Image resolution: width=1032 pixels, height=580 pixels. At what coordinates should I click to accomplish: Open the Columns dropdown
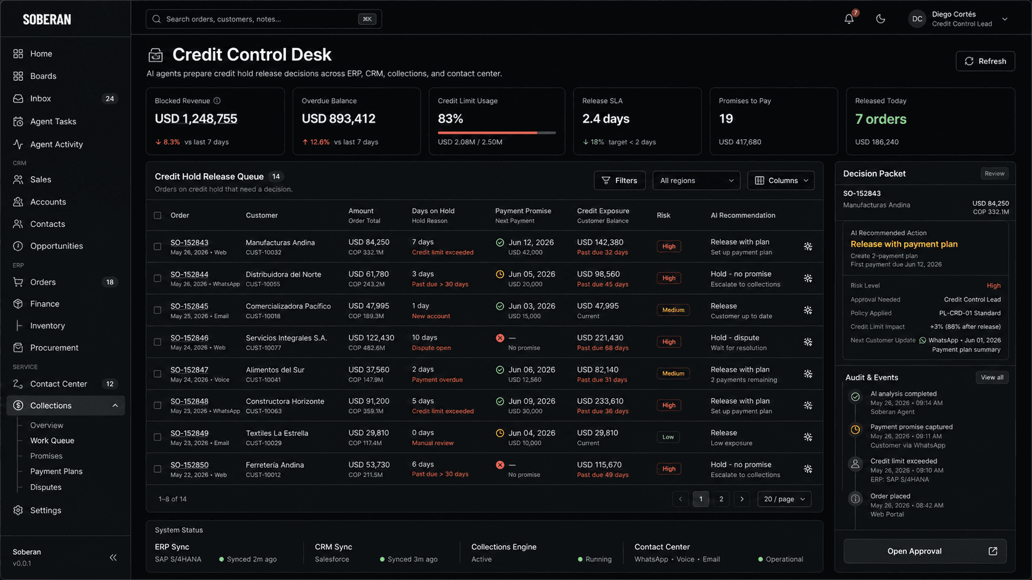point(781,181)
